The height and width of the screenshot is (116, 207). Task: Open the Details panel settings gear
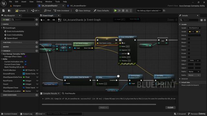pyautogui.click(x=205, y=20)
